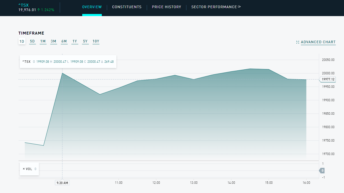
Task: Click the 19977.12 current price label
Action: [x=328, y=79]
